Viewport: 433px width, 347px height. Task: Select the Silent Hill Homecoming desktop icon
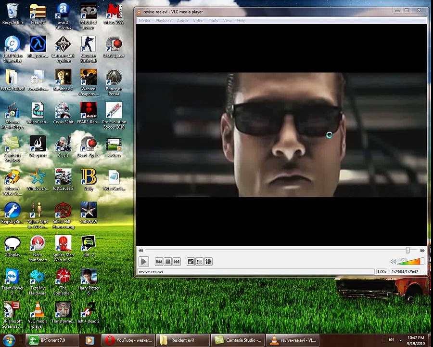pos(63,215)
